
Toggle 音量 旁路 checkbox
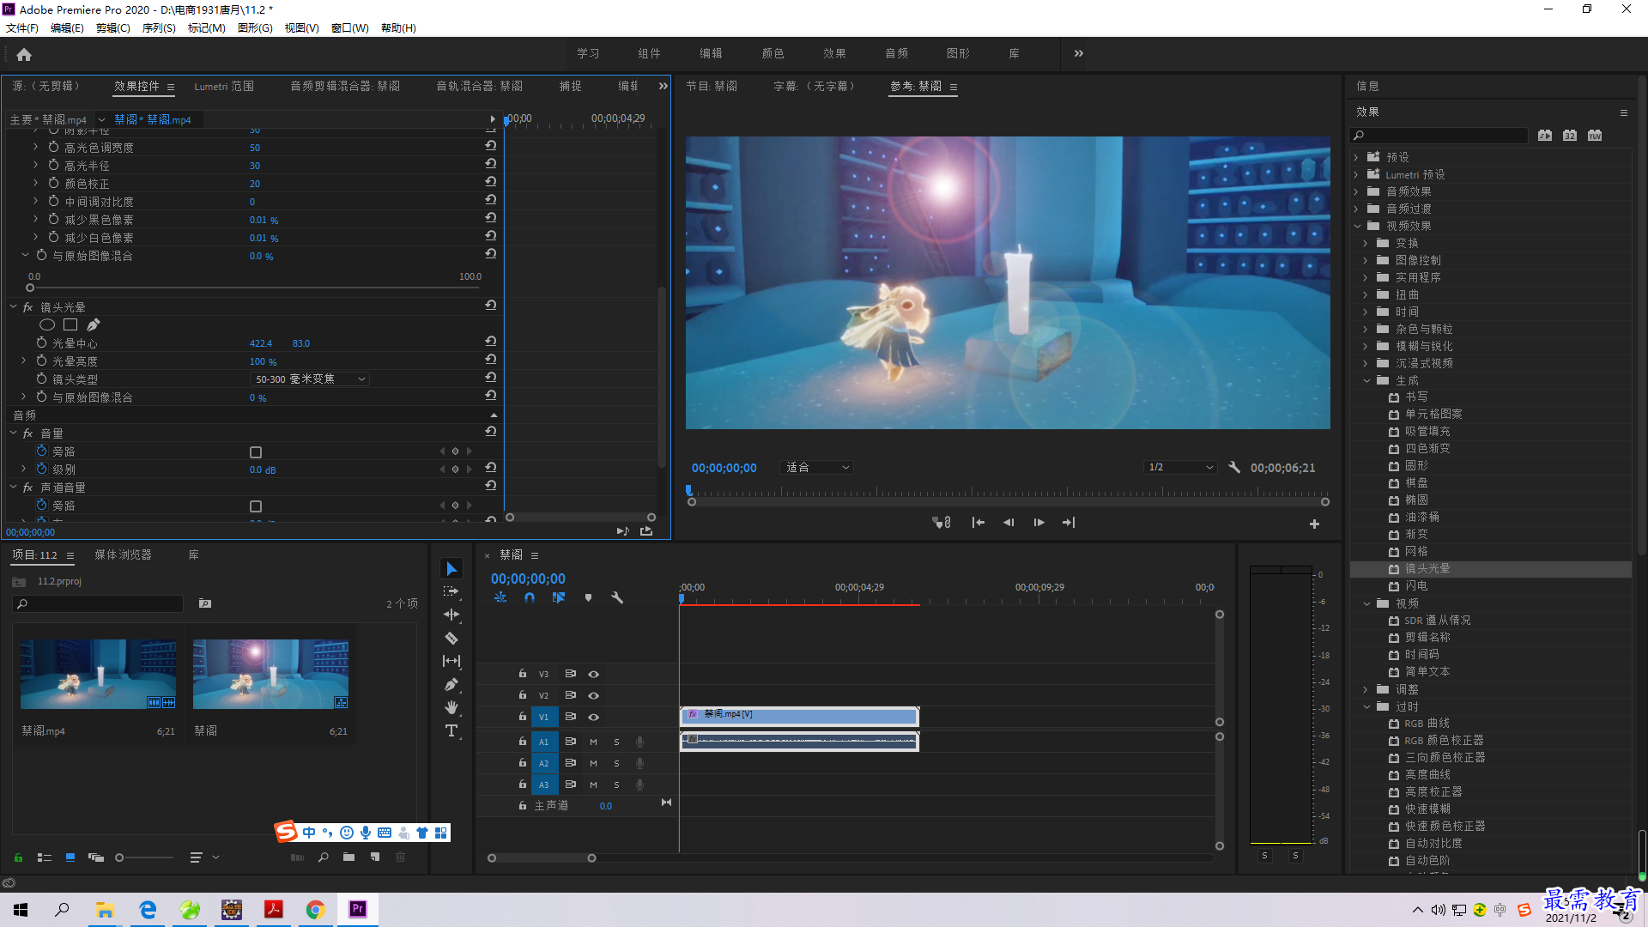256,452
